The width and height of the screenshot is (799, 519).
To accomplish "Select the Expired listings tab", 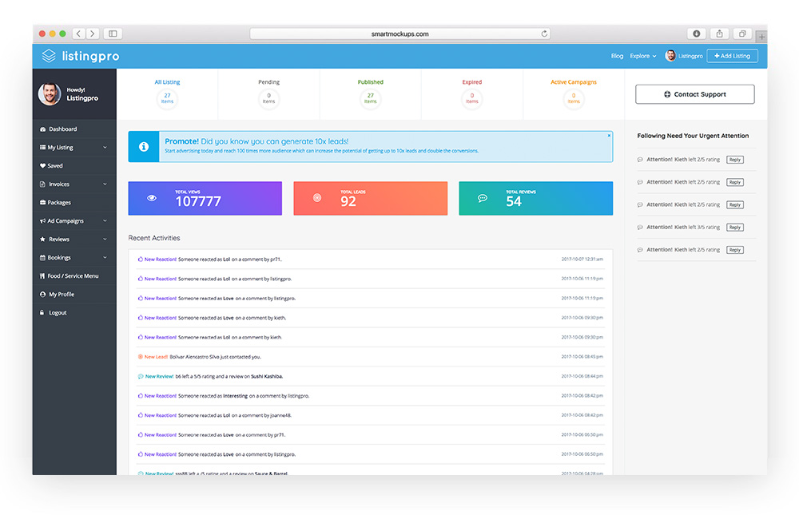I will click(471, 91).
